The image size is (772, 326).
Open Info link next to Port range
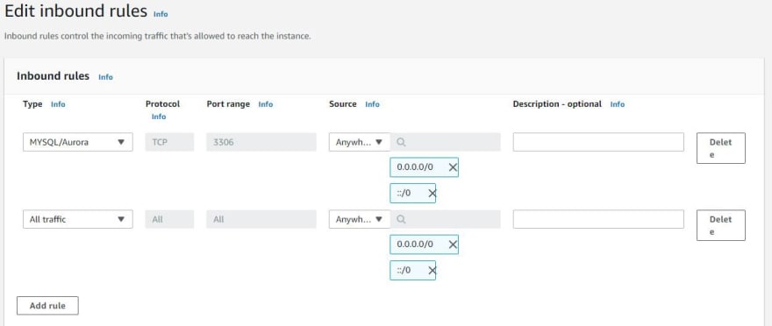(x=265, y=104)
